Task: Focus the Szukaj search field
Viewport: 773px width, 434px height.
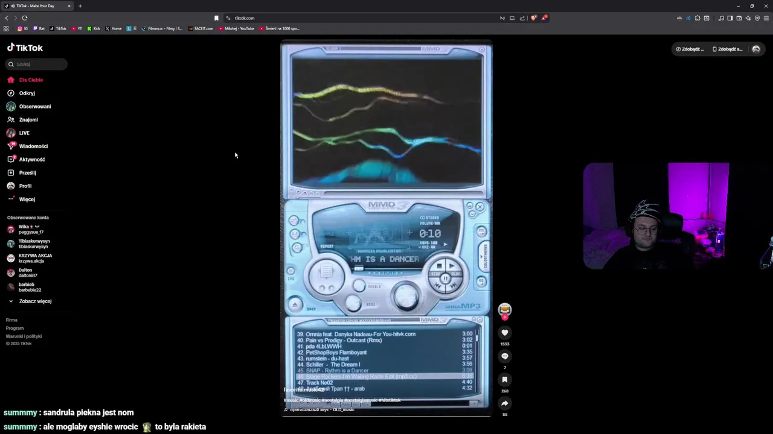Action: [x=37, y=64]
